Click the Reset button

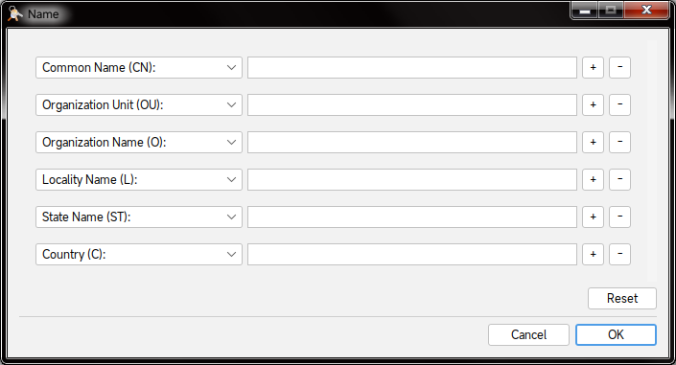coord(622,298)
